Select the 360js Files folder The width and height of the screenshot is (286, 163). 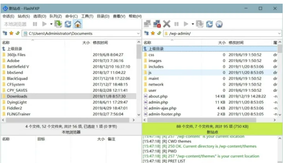69,55
